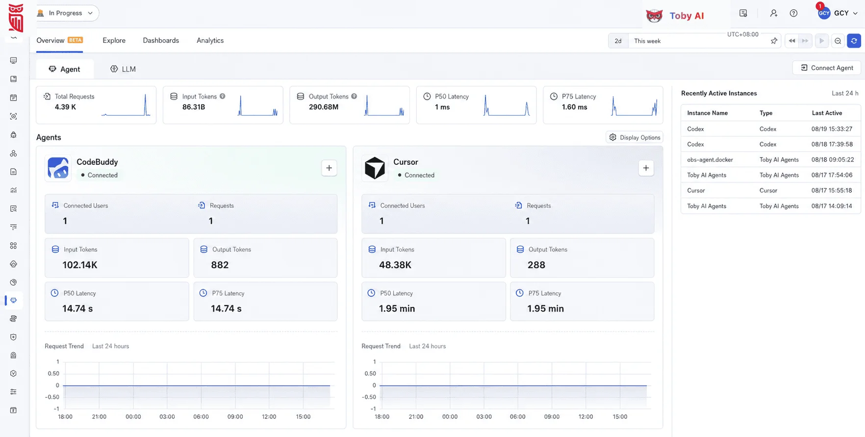865x437 pixels.
Task: Click the P50 Latency summary card
Action: [x=476, y=105]
